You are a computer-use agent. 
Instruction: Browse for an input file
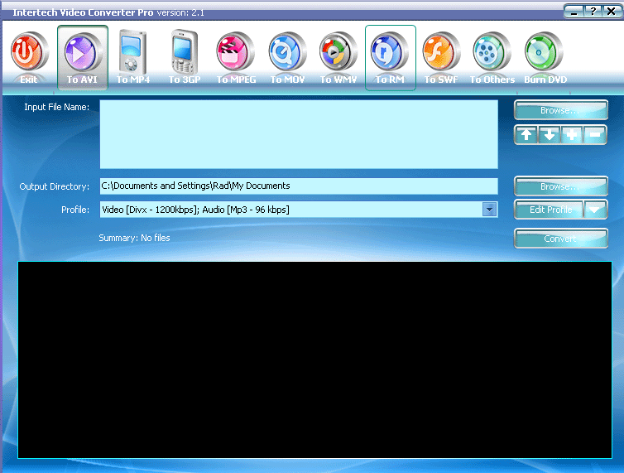[561, 110]
